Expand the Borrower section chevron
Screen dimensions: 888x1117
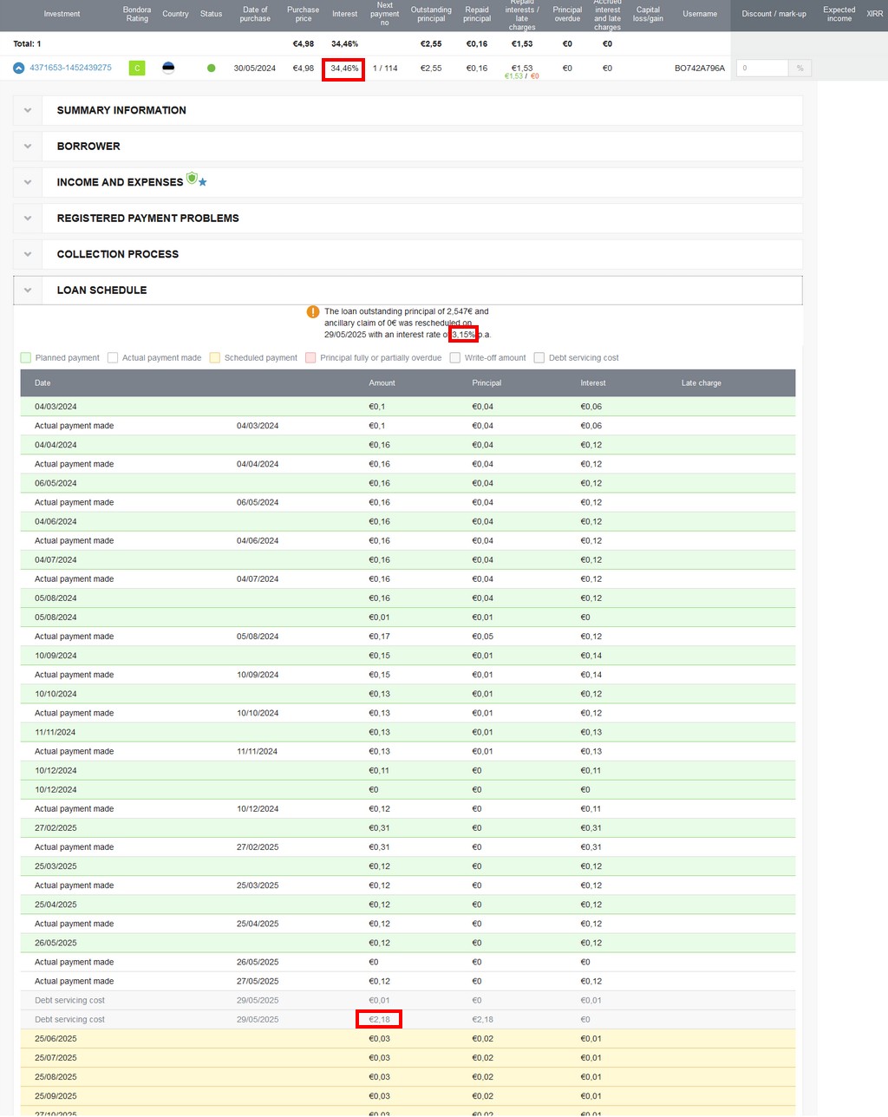(x=28, y=147)
